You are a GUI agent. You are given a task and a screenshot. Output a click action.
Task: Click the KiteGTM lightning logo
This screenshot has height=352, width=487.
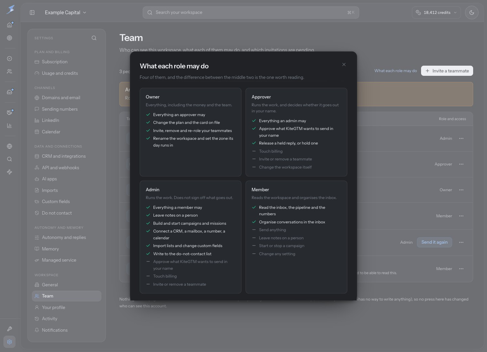click(x=10, y=9)
